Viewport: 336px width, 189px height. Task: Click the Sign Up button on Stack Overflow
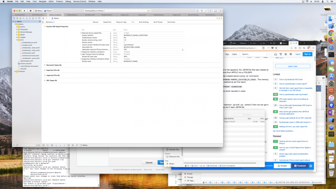click(307, 54)
